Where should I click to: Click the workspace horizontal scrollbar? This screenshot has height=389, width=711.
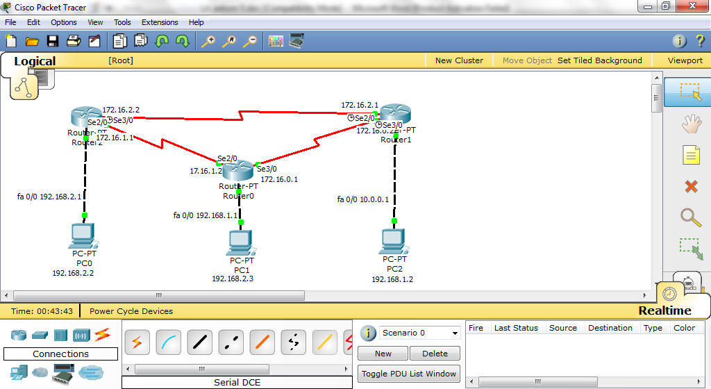159,296
